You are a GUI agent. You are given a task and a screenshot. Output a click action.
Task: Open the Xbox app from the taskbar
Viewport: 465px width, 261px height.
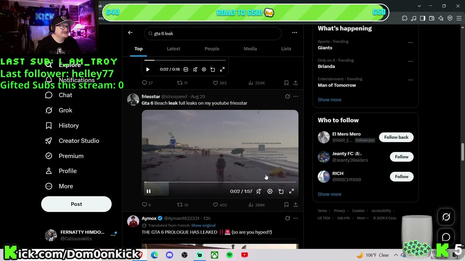[215, 255]
